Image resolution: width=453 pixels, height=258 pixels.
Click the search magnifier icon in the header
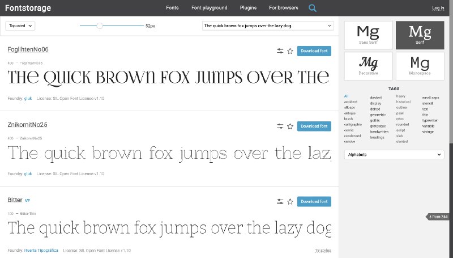[x=313, y=8]
